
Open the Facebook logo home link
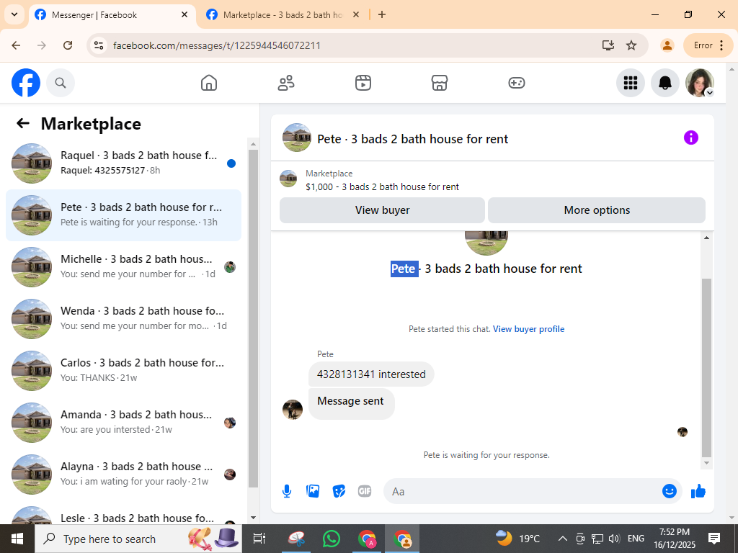pos(26,83)
